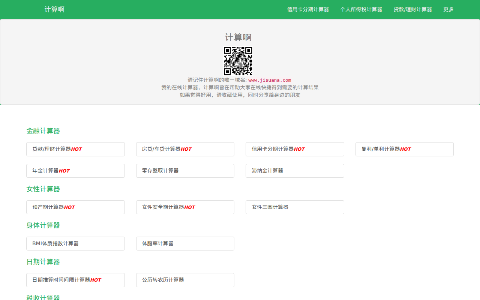This screenshot has width=480, height=300.
Task: Open the 滞纳金计算器 button
Action: (295, 171)
